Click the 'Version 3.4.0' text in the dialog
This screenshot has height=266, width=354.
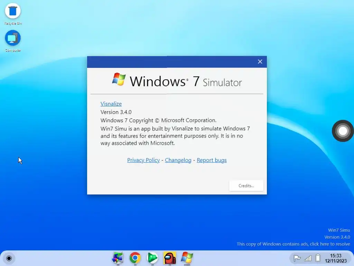click(116, 112)
